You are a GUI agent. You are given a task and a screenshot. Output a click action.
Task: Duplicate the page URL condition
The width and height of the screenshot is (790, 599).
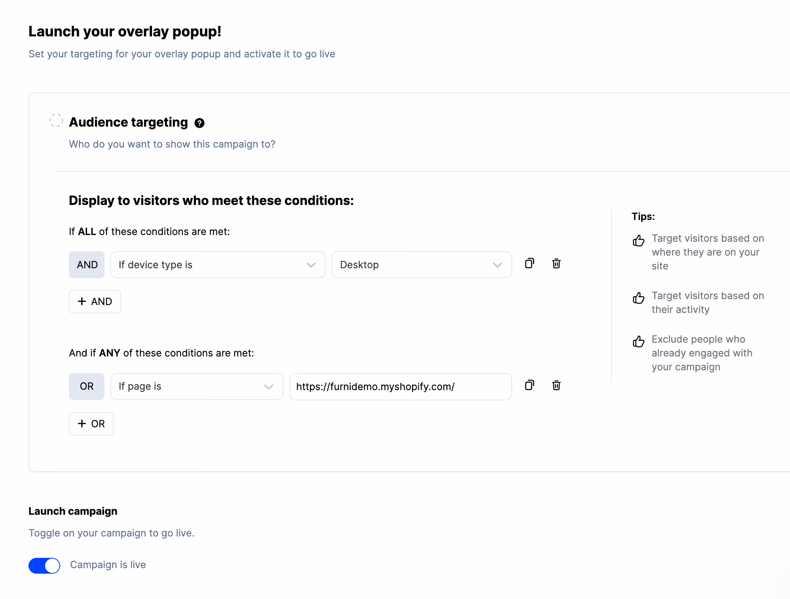point(530,385)
